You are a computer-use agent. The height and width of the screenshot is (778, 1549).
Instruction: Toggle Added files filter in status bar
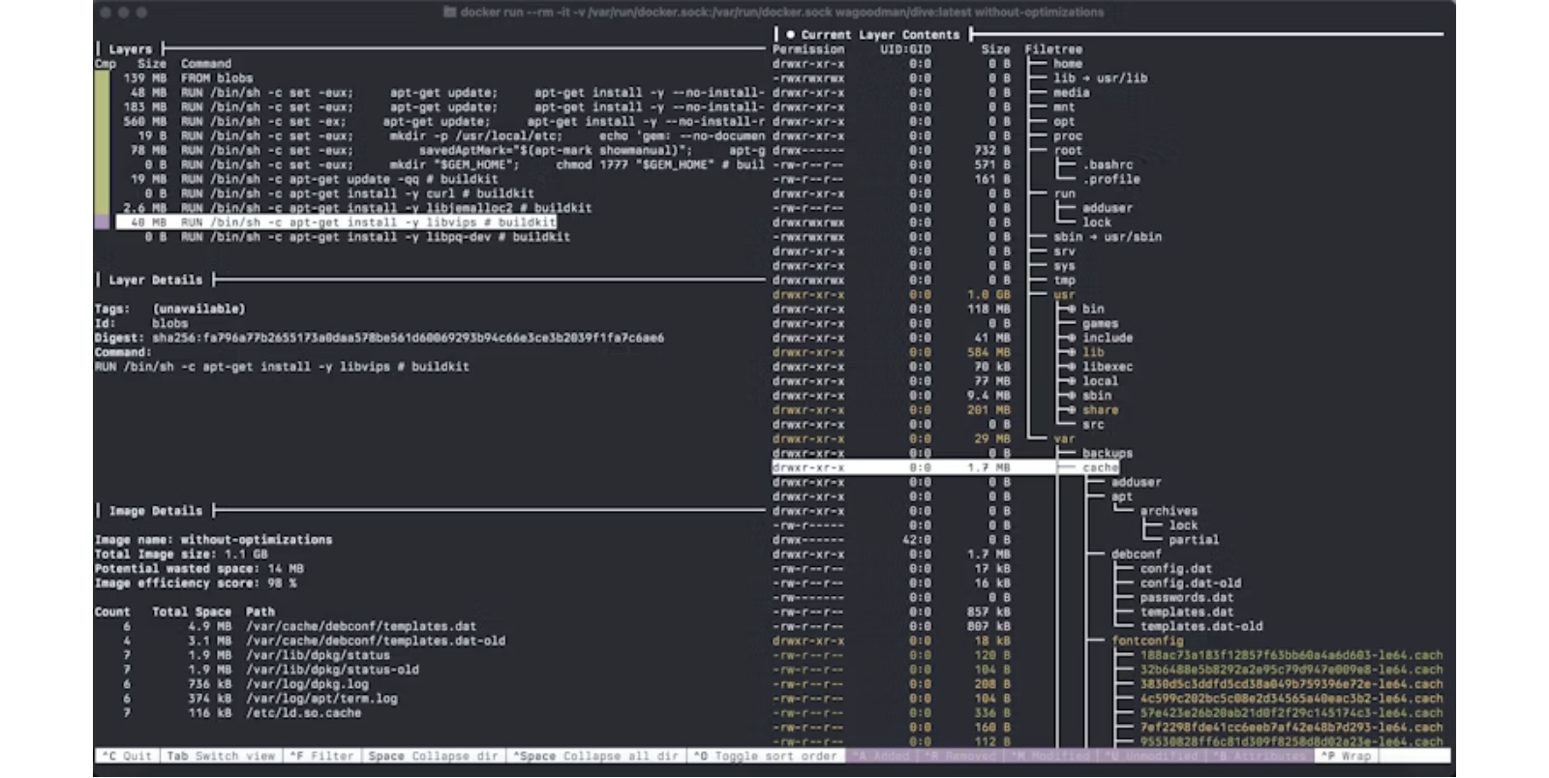883,756
